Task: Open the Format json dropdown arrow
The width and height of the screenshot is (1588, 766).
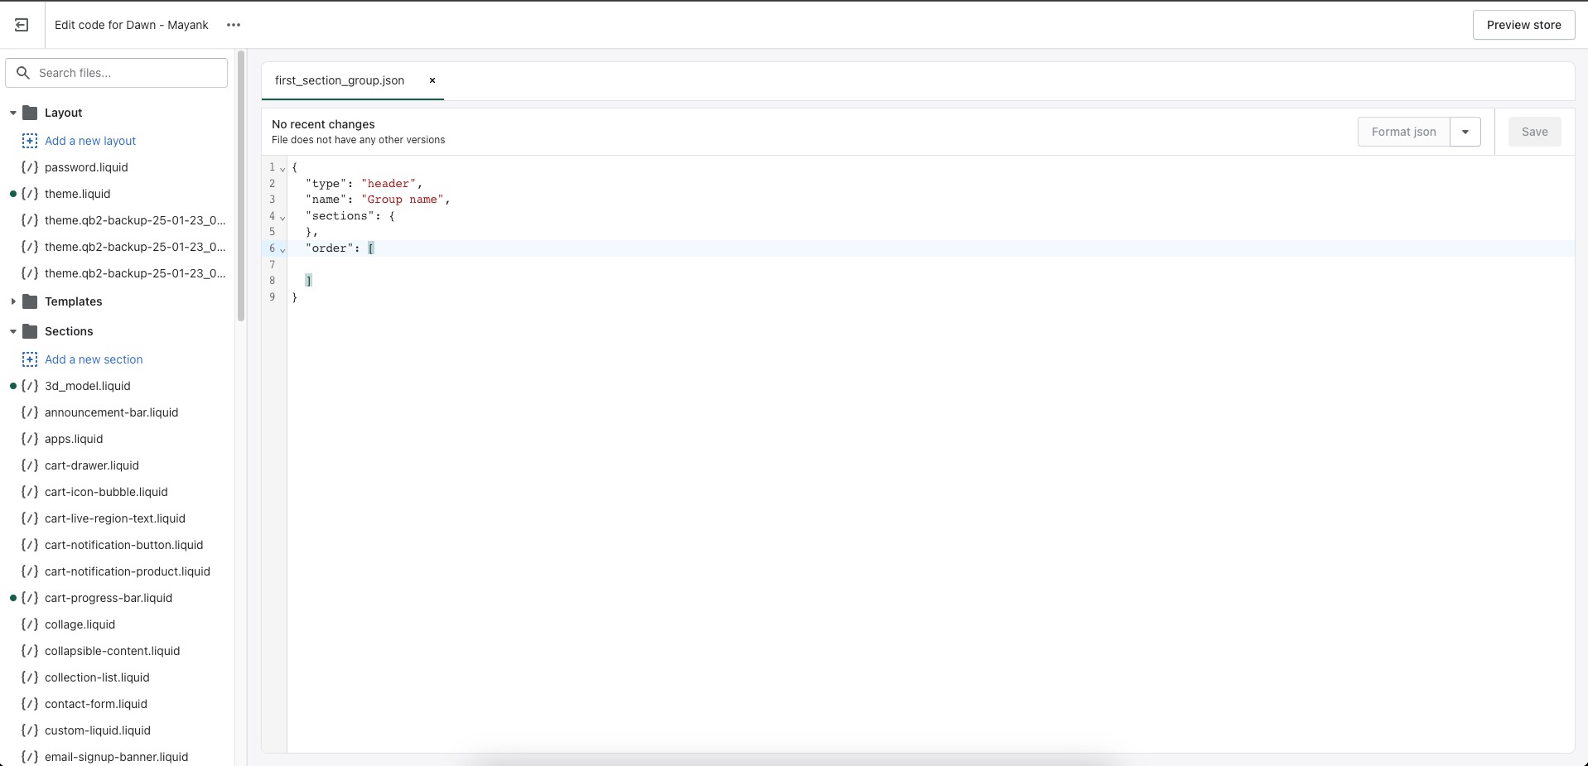Action: [1465, 132]
